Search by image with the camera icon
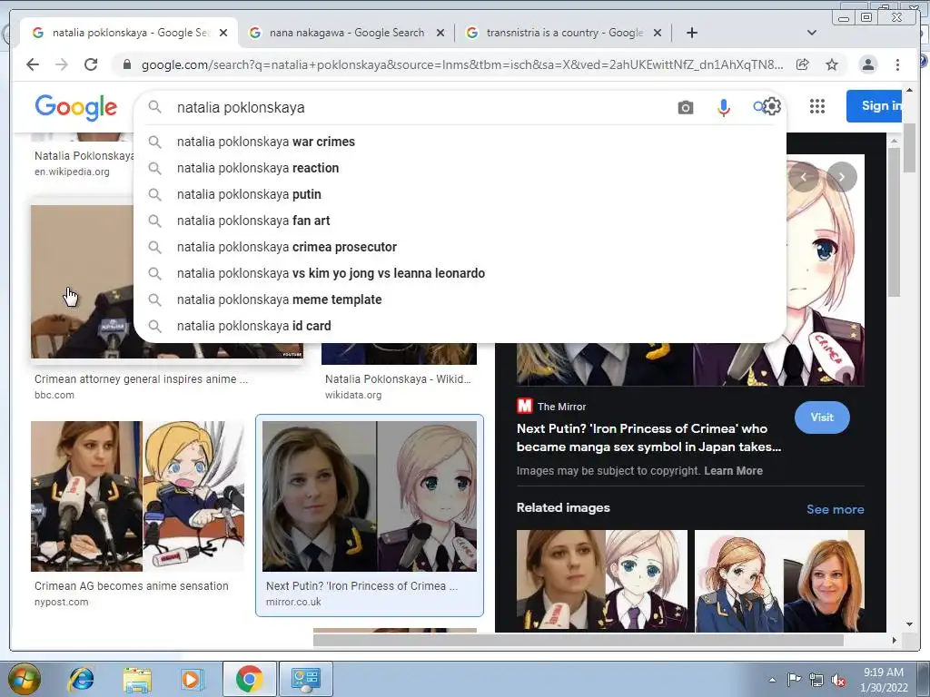The image size is (930, 697). pos(685,107)
